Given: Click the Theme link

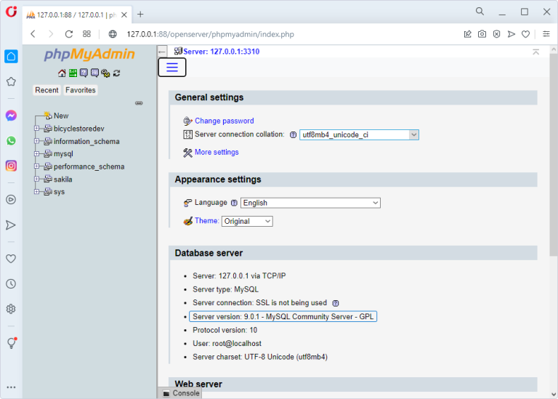Looking at the screenshot, I should point(206,221).
